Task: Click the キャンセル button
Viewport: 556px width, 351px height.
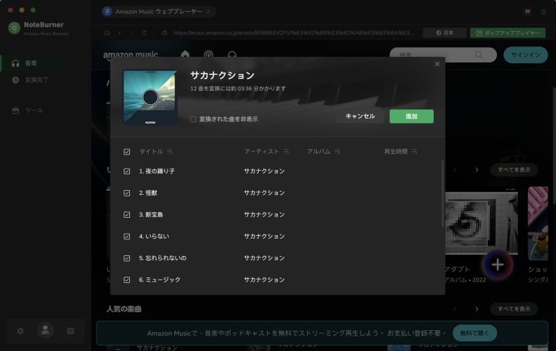Action: [360, 117]
